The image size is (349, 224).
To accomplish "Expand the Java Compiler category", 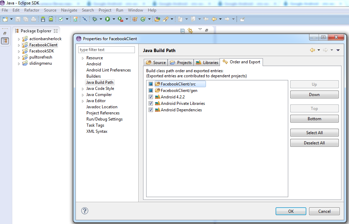I will click(83, 95).
